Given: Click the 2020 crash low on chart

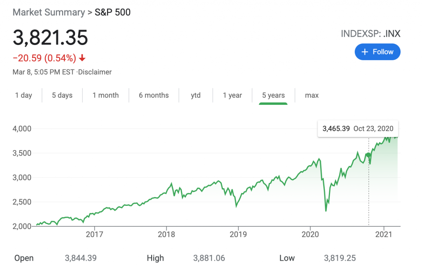Looking at the screenshot, I should click(x=326, y=211).
